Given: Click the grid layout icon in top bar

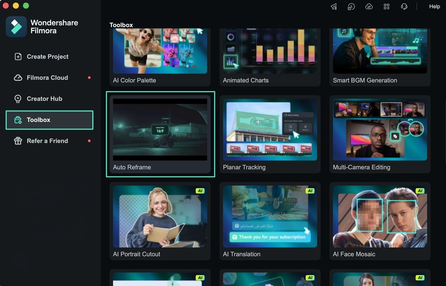Looking at the screenshot, I should tap(387, 7).
